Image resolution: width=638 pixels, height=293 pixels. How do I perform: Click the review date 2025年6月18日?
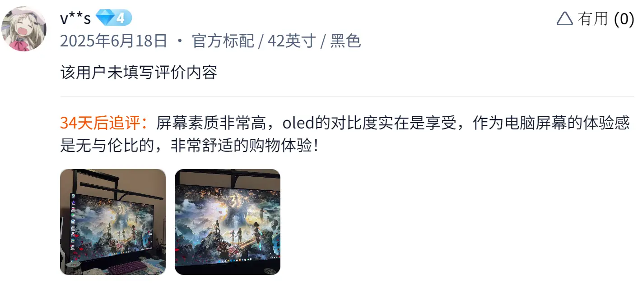[x=114, y=41]
